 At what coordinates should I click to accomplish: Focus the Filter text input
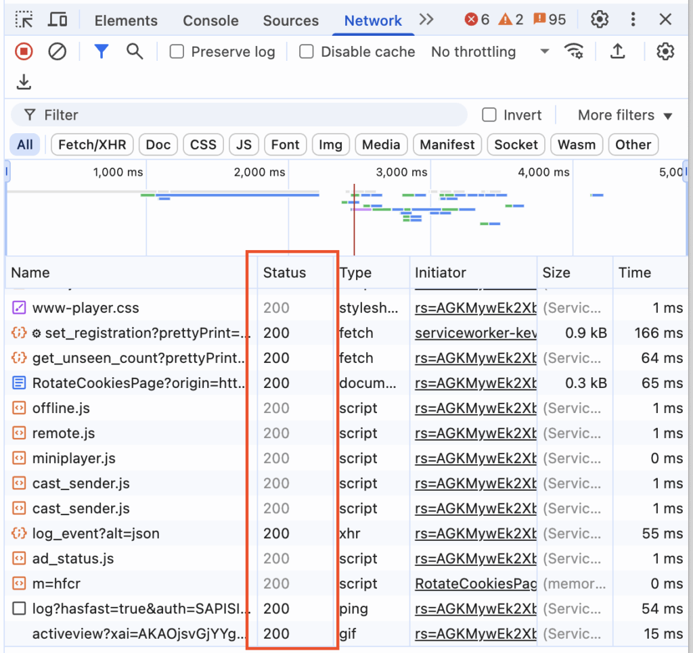click(x=239, y=115)
